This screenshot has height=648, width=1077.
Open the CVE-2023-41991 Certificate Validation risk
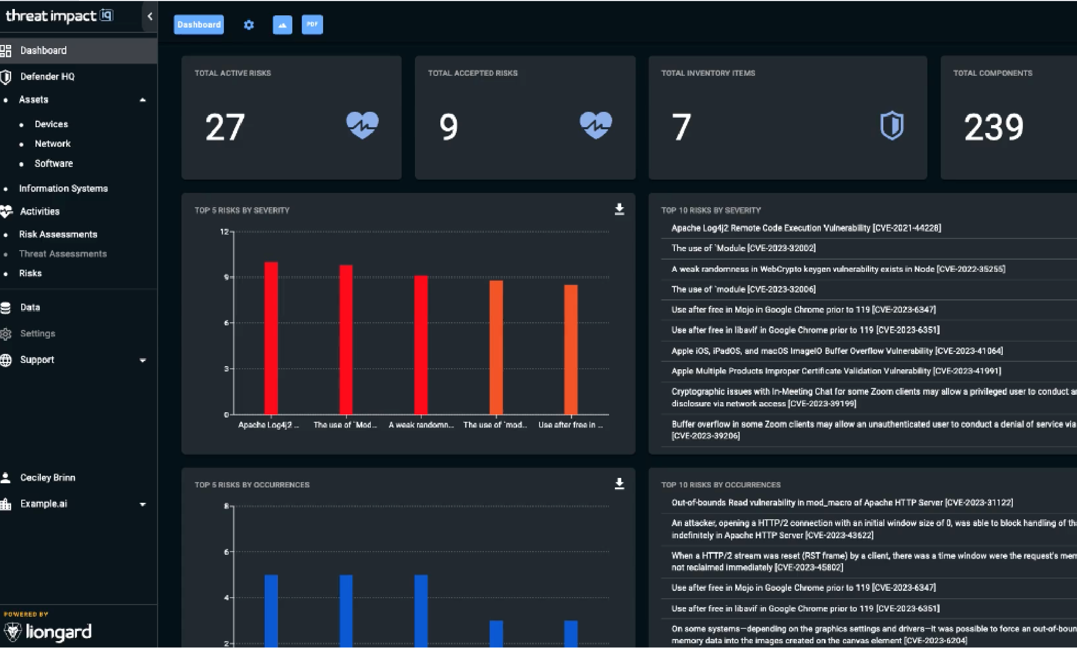(x=836, y=371)
